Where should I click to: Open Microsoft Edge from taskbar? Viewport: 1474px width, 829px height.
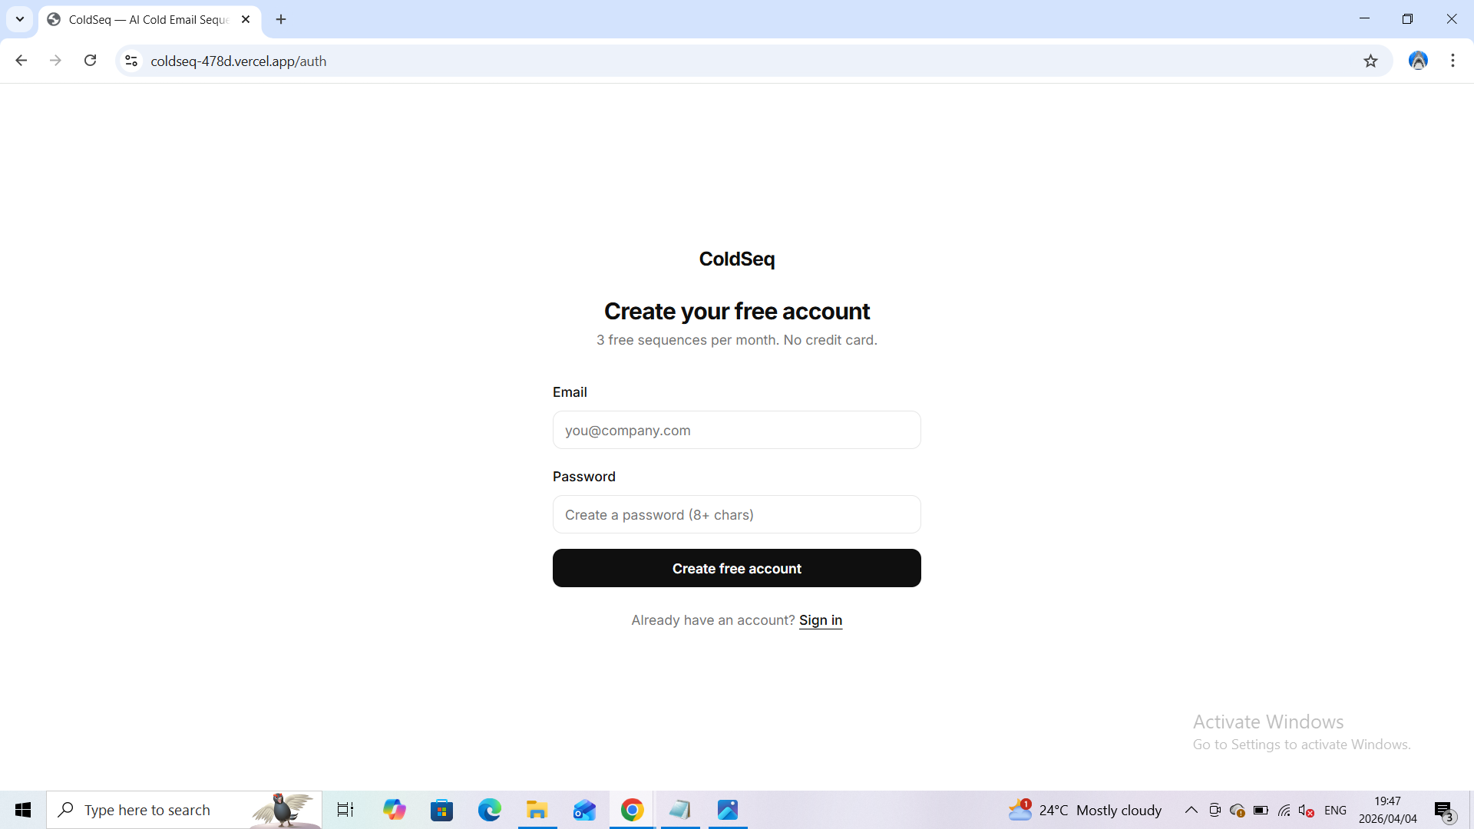point(489,810)
